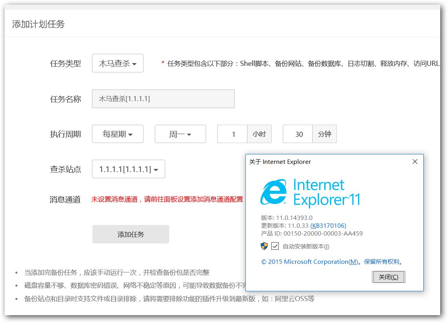Click the 版本: 11.0.14393.0 text
The width and height of the screenshot is (448, 323).
(287, 218)
